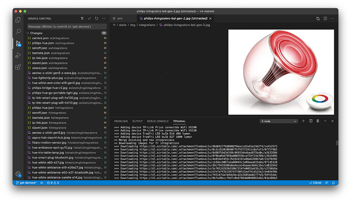This screenshot has height=202, width=351.
Task: Open camera.json in changes list
Action: click(x=67, y=38)
